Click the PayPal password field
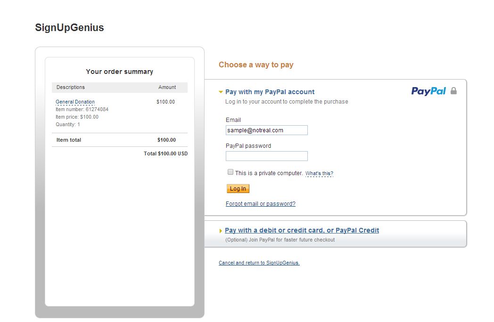This screenshot has height=322, width=494. (266, 156)
